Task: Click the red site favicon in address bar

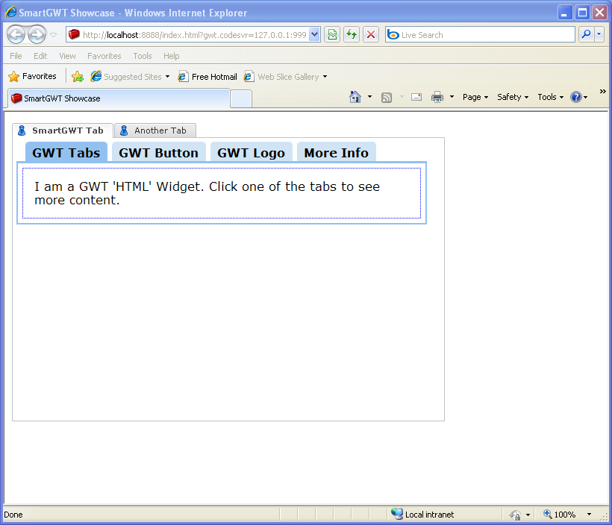Action: point(74,35)
